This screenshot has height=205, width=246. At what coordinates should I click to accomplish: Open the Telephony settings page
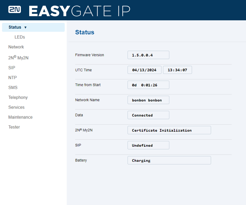click(18, 97)
